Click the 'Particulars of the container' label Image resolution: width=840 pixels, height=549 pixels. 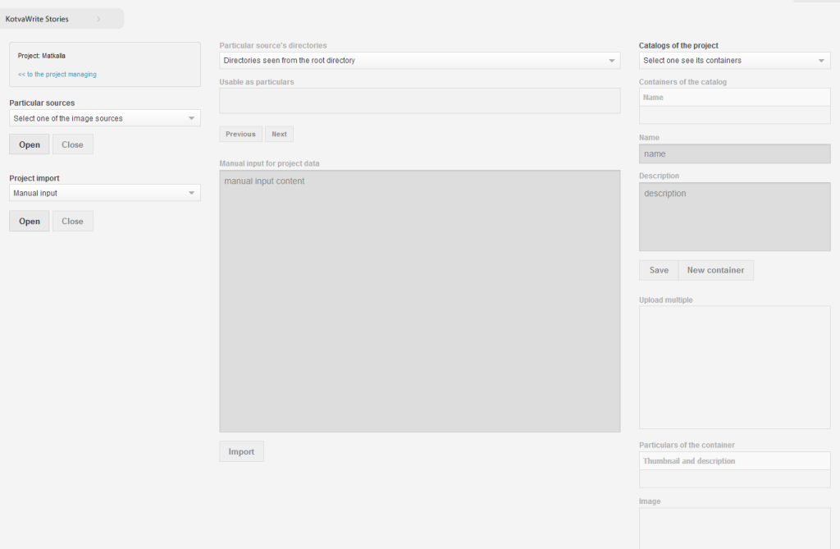click(687, 445)
